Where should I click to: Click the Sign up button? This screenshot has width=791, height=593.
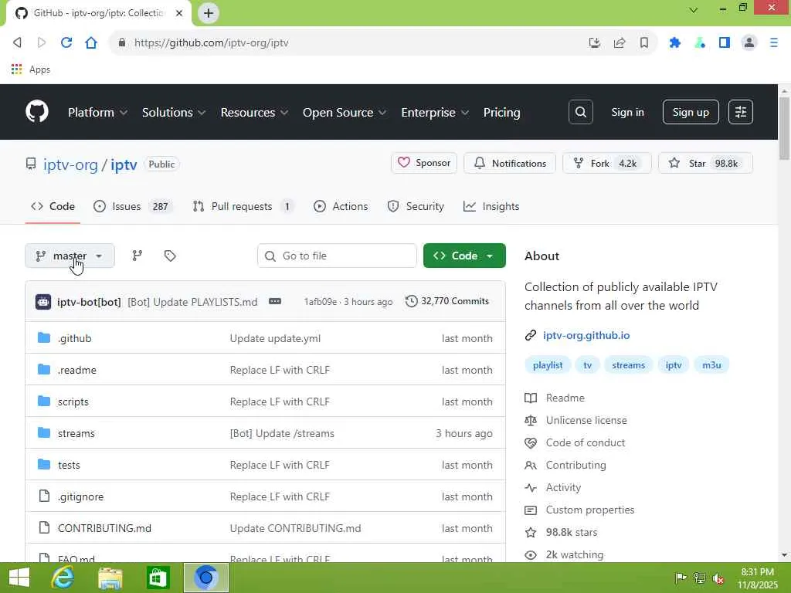[x=690, y=112]
